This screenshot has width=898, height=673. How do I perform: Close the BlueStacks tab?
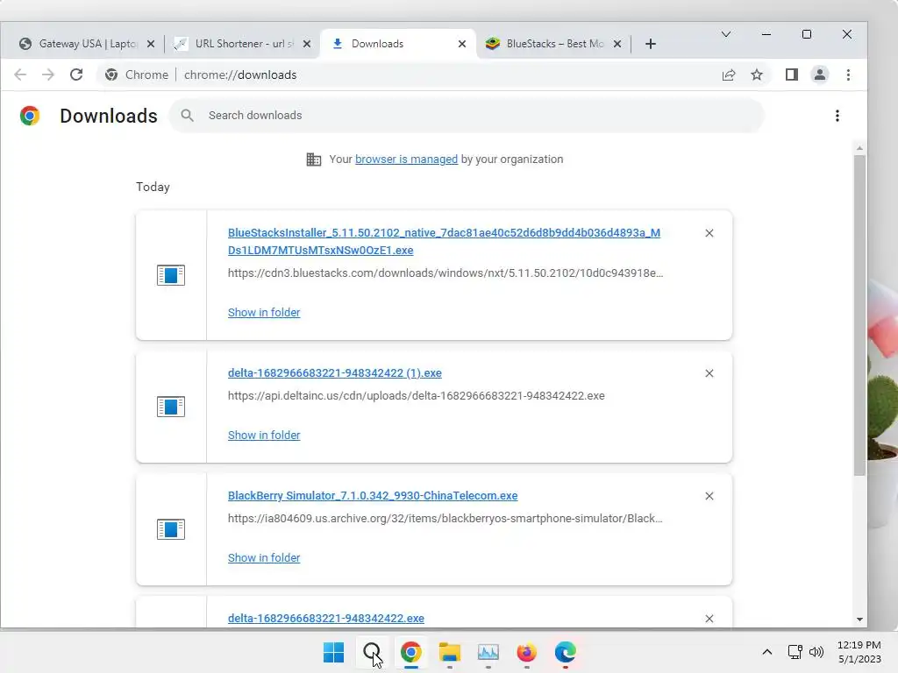coord(616,44)
